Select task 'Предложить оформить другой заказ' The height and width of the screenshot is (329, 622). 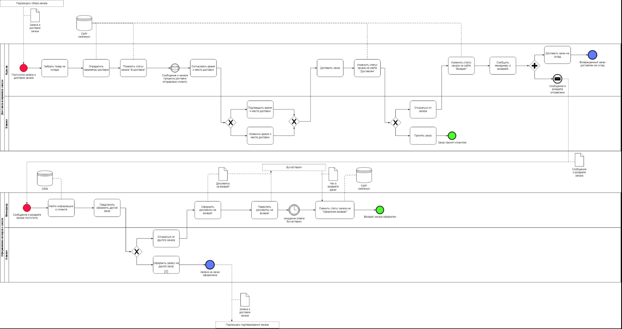107,208
